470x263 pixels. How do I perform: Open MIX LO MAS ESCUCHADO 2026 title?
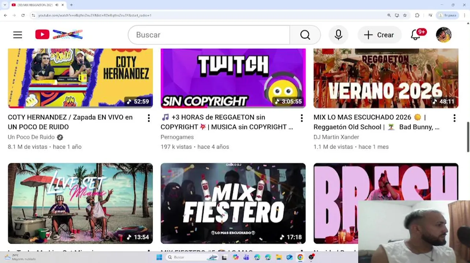point(377,122)
